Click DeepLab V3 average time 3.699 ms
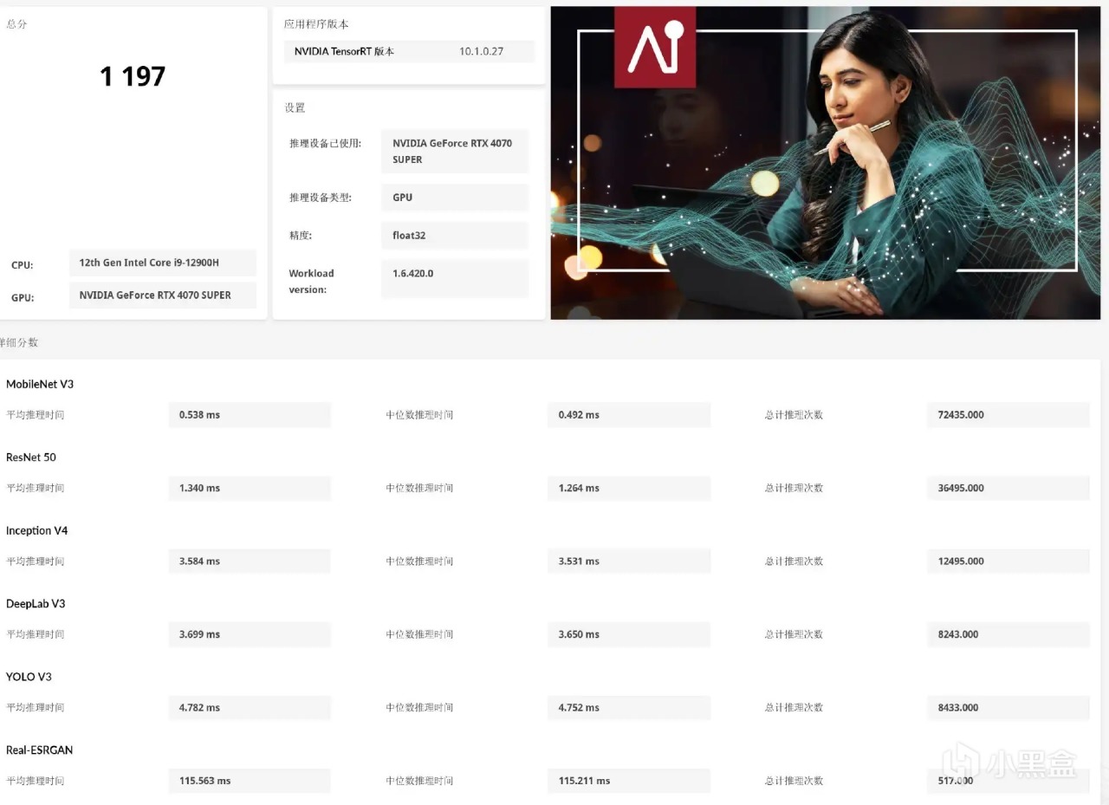This screenshot has height=805, width=1109. pyautogui.click(x=250, y=634)
